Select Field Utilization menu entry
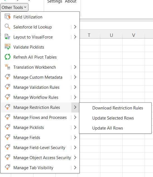The height and width of the screenshot is (177, 153). point(40,17)
